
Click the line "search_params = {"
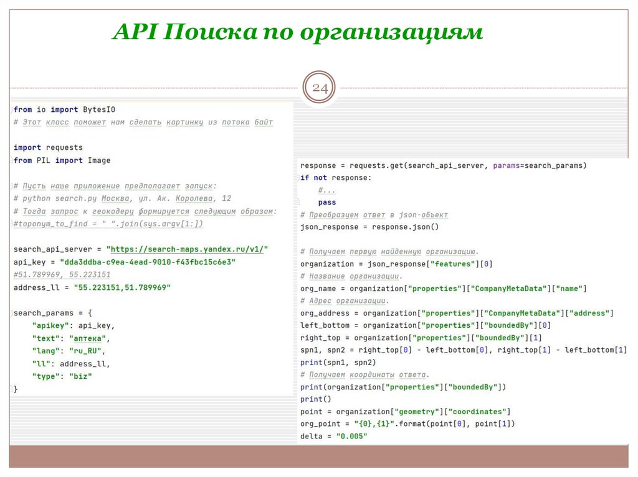pyautogui.click(x=53, y=313)
